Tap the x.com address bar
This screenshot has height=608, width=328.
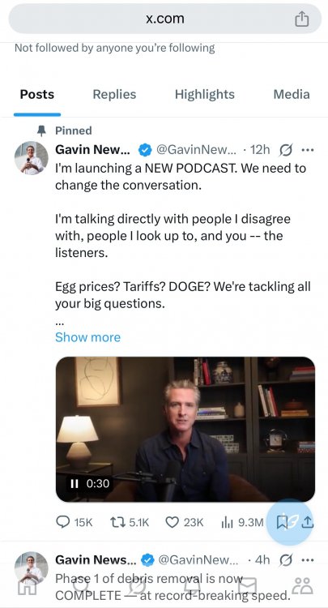[x=165, y=19]
